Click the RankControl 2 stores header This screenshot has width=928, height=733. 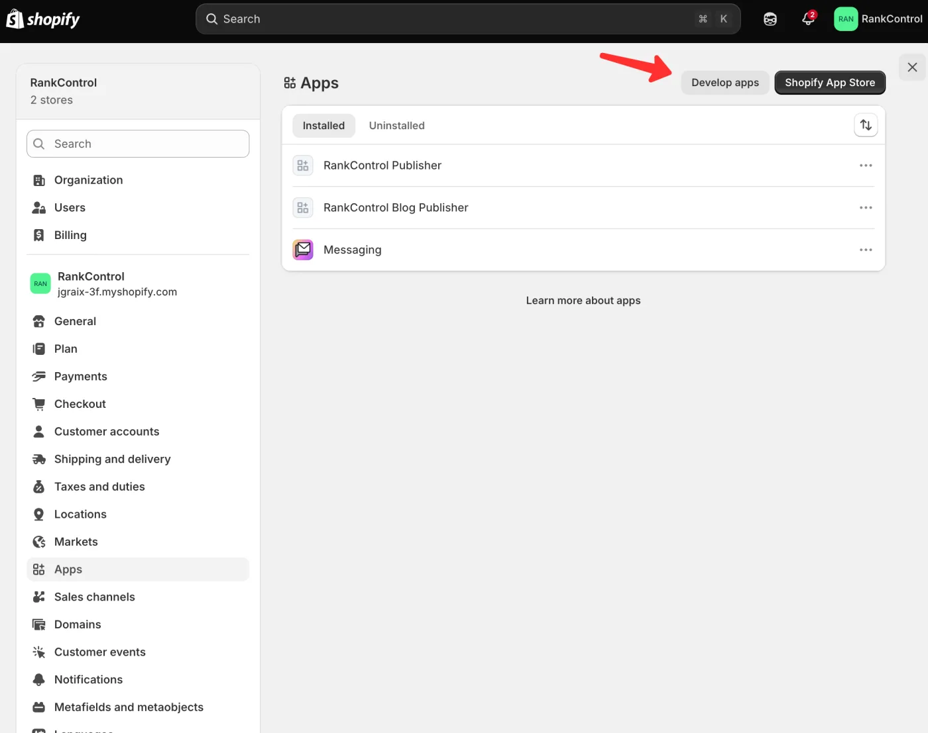coord(138,91)
